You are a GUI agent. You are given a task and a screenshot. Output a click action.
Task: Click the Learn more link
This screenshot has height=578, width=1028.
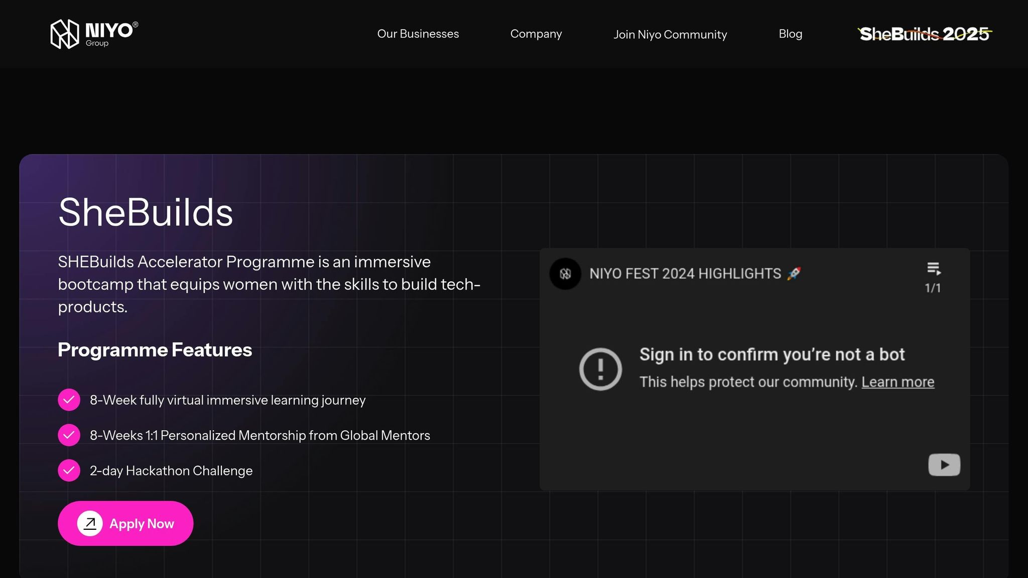coord(898,382)
